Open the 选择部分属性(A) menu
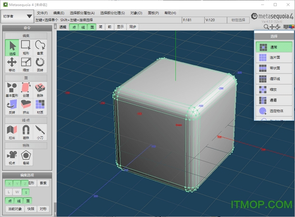This screenshot has height=217, width=295. click(82, 13)
